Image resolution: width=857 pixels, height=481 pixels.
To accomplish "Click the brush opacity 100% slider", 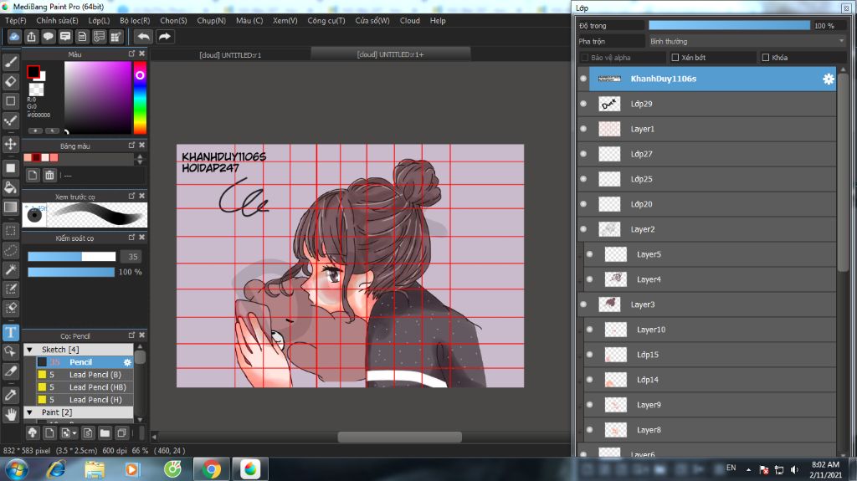I will pos(72,272).
